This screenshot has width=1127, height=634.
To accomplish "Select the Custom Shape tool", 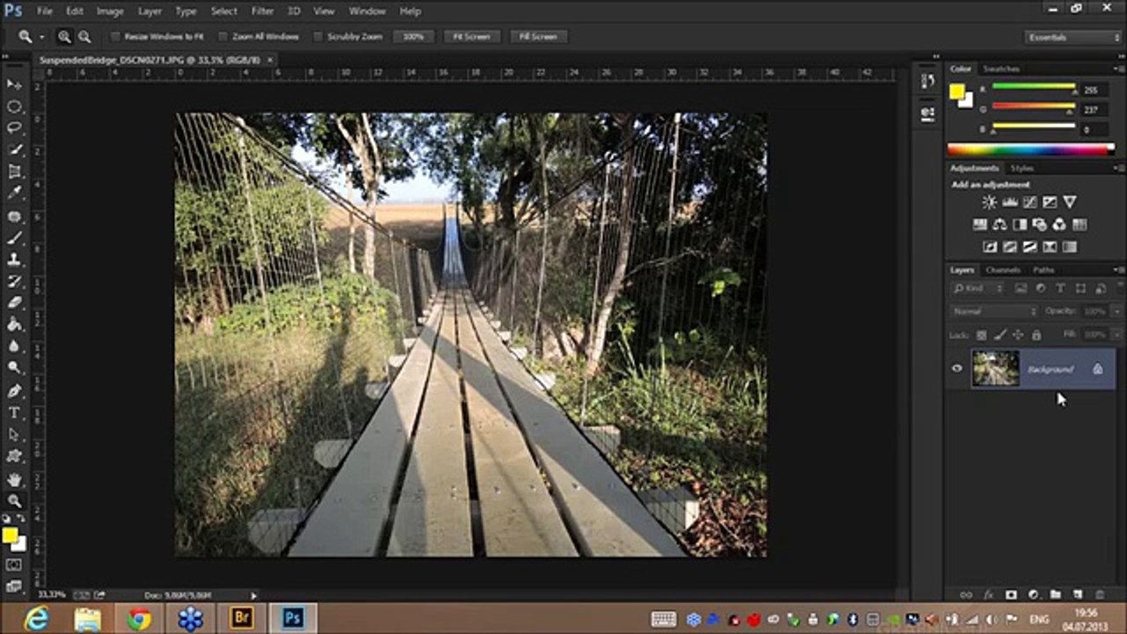I will click(14, 457).
